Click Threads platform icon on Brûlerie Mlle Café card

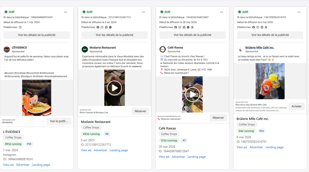click(x=266, y=27)
